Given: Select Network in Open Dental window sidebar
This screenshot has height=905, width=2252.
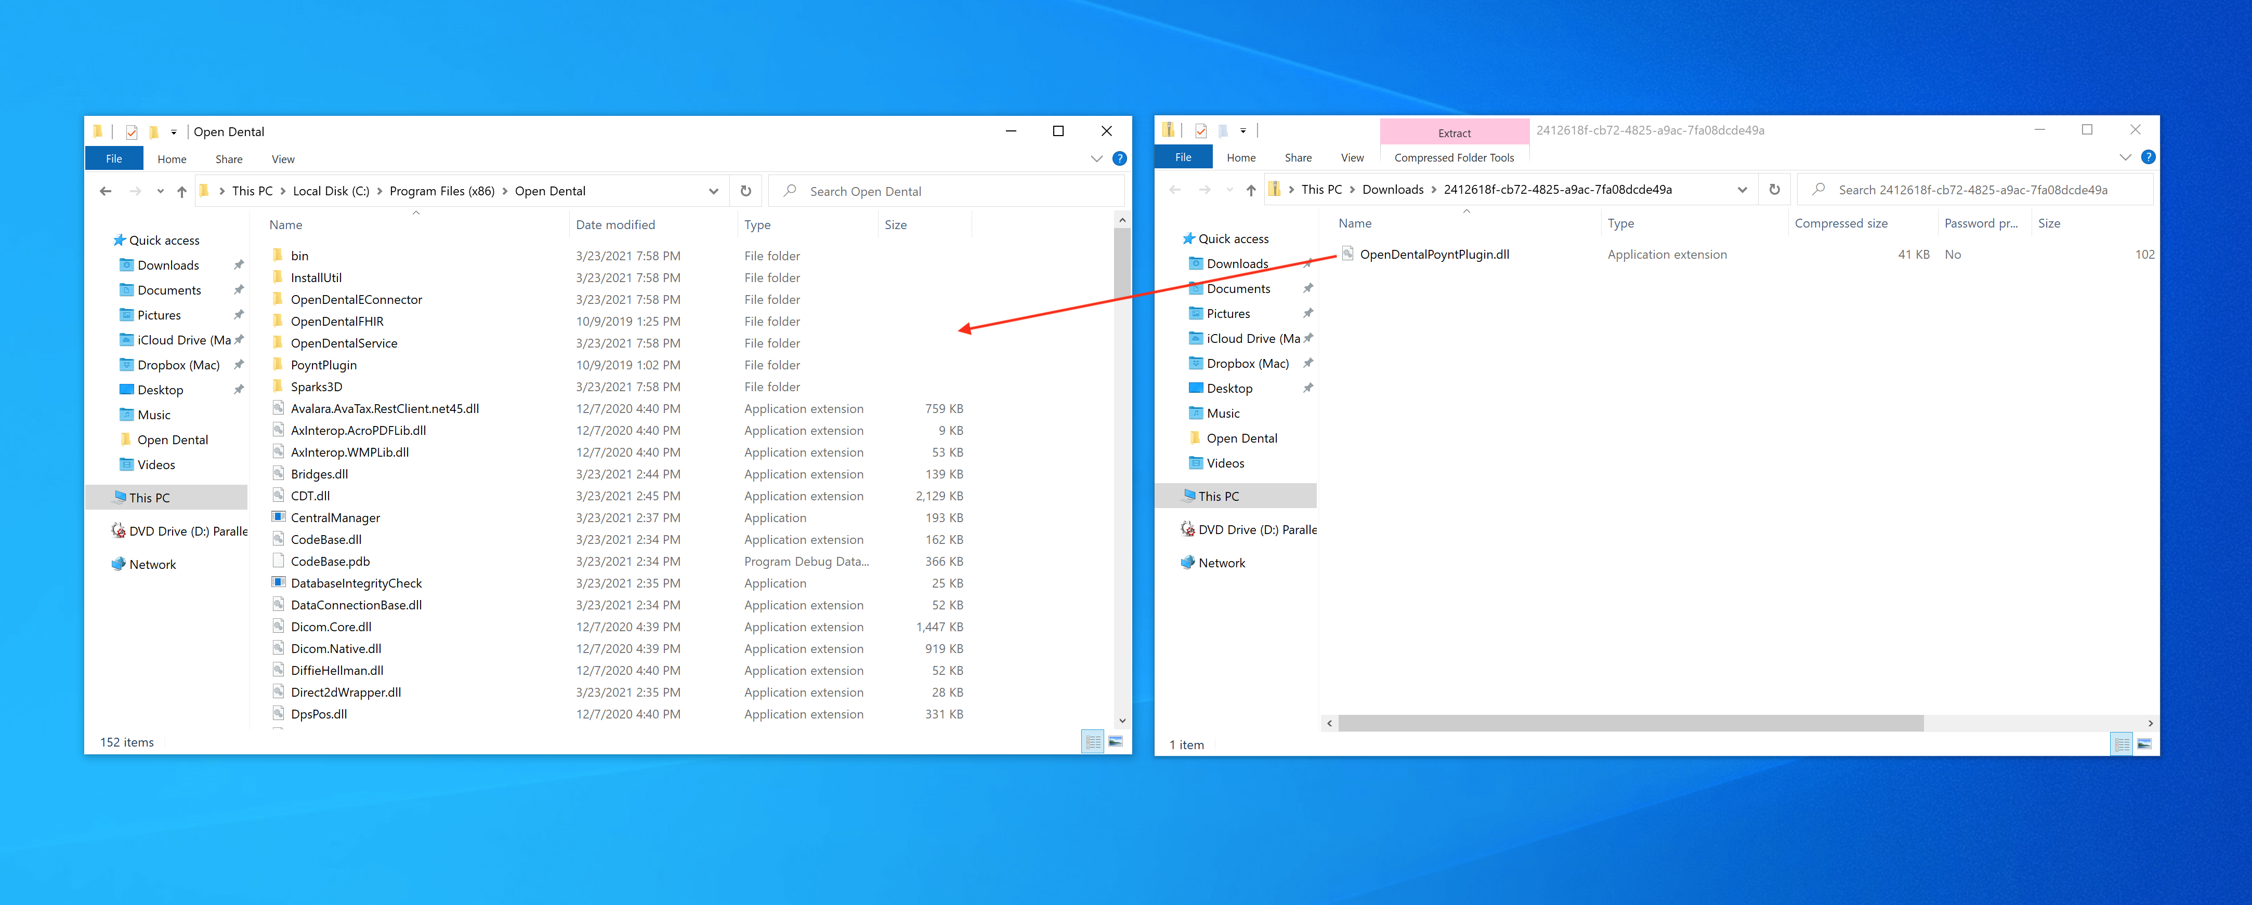Looking at the screenshot, I should pyautogui.click(x=152, y=564).
